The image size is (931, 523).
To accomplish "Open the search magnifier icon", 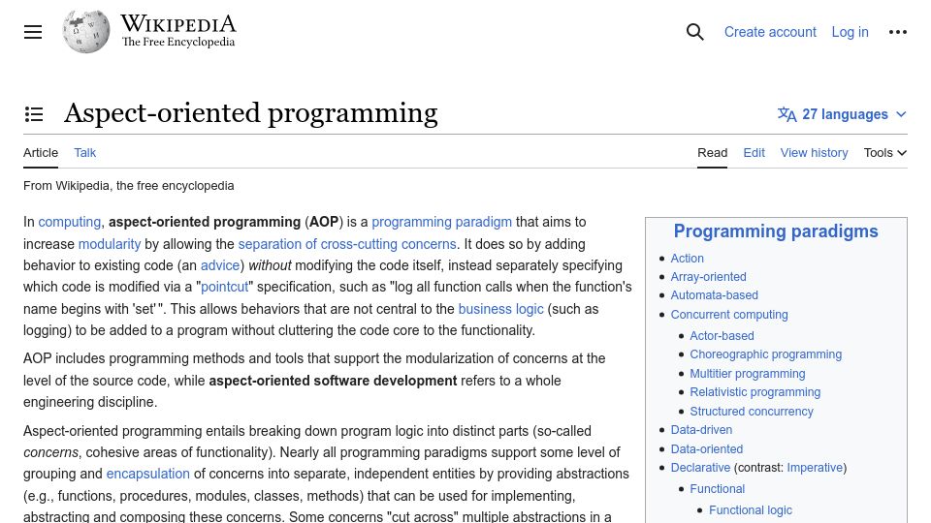I will [694, 32].
